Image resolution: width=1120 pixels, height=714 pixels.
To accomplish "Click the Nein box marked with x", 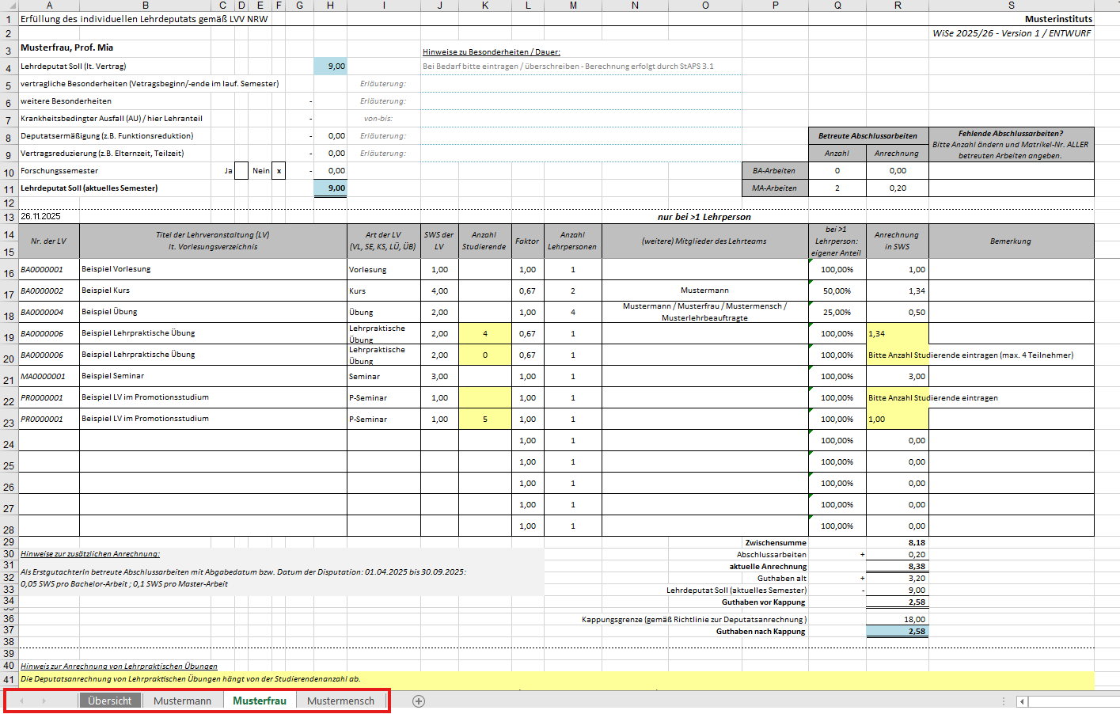I will [279, 170].
